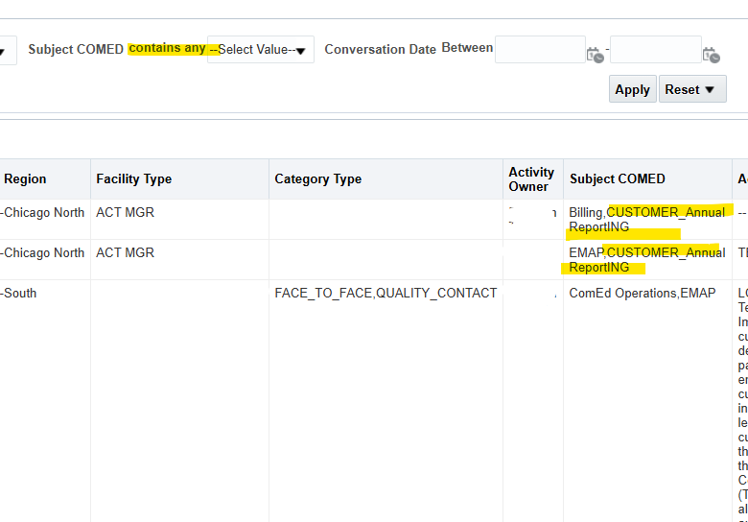Click the Billing,CUSTOMER_Annual ReportING cell

(648, 220)
